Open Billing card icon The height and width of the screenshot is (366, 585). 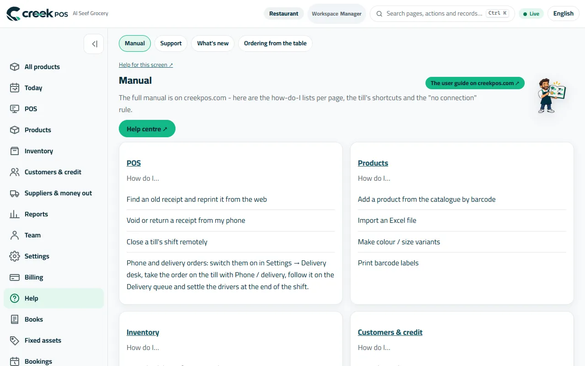click(x=15, y=277)
